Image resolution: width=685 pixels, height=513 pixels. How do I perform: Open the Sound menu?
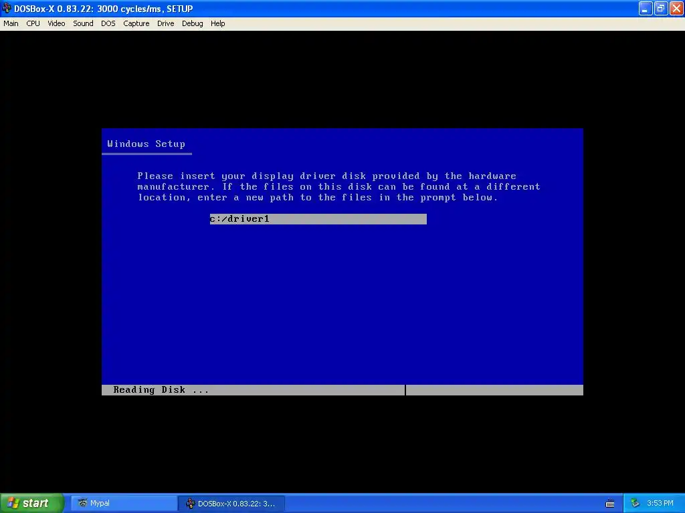(83, 23)
